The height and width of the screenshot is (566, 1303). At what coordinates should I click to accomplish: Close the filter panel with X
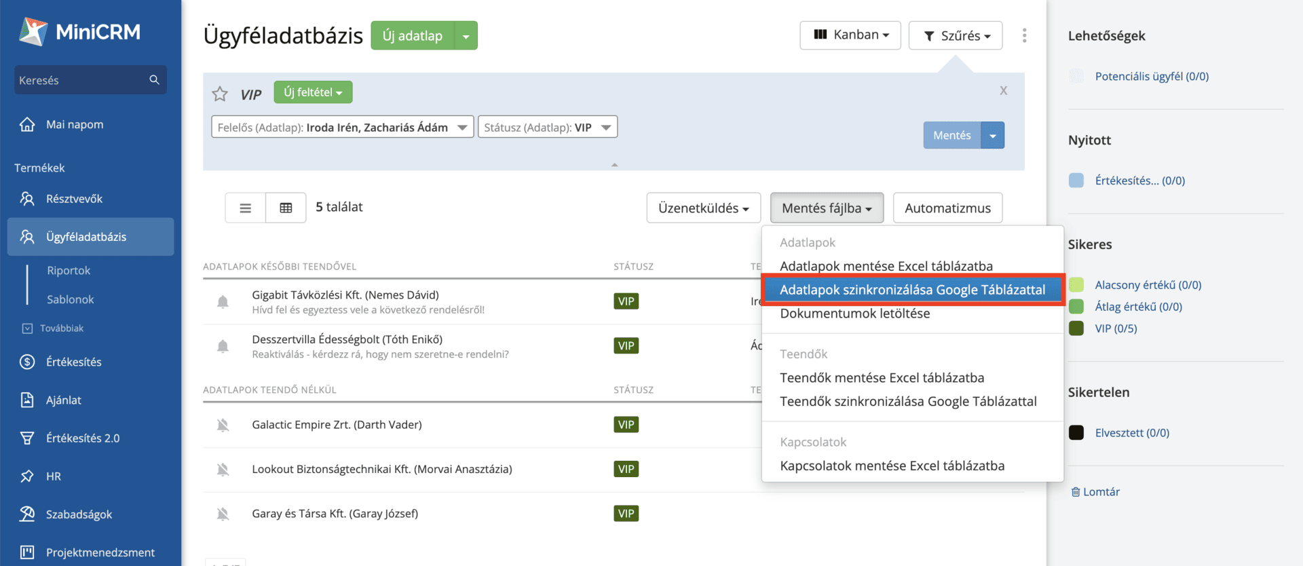coord(1003,90)
